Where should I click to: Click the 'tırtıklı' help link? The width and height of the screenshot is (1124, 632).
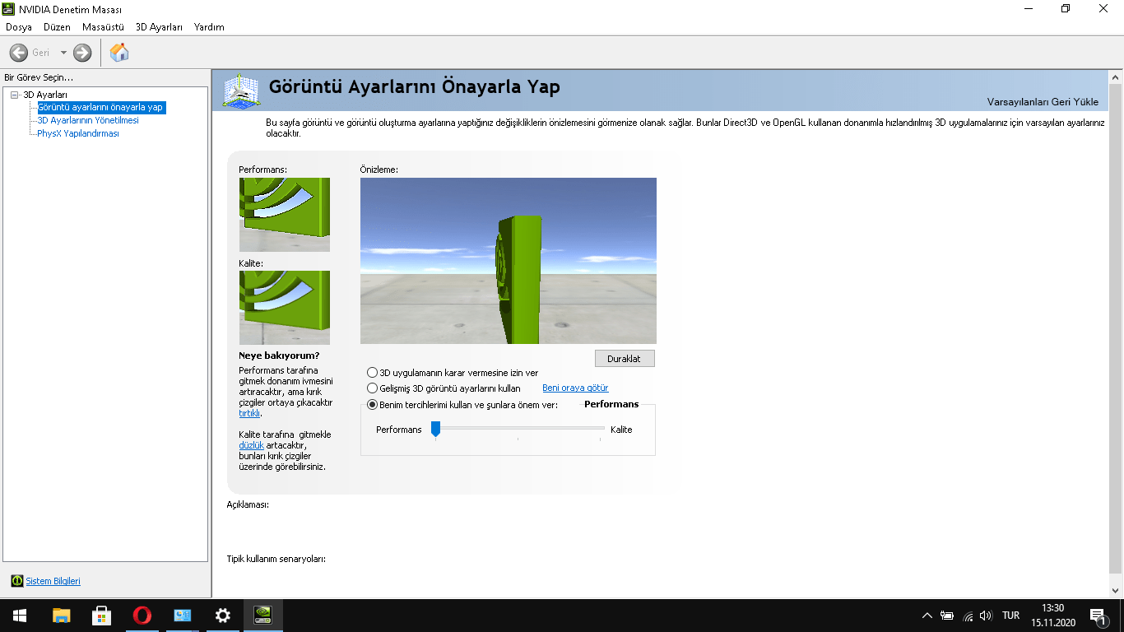[x=249, y=413]
